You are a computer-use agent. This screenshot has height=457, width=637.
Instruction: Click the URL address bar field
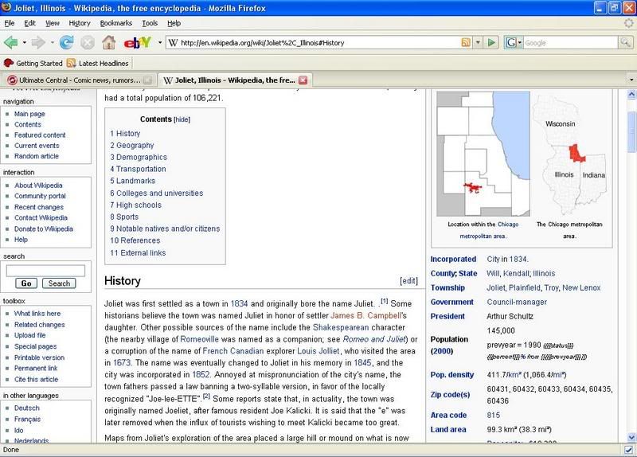tap(319, 42)
